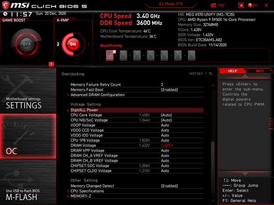Screen dimensions: 274x205
Task: Click the hot key back arrow icon
Action: tap(210, 74)
